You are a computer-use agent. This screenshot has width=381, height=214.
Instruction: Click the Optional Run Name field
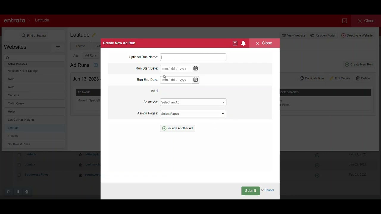pos(193,57)
